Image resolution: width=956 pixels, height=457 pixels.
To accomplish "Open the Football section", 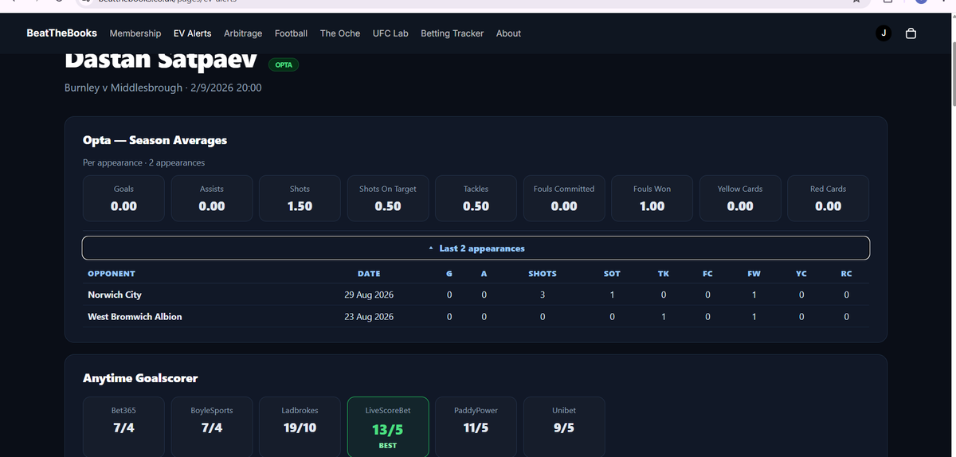I will coord(291,33).
